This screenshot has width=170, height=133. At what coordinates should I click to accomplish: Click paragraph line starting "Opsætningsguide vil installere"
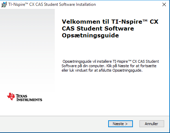tap(111, 61)
